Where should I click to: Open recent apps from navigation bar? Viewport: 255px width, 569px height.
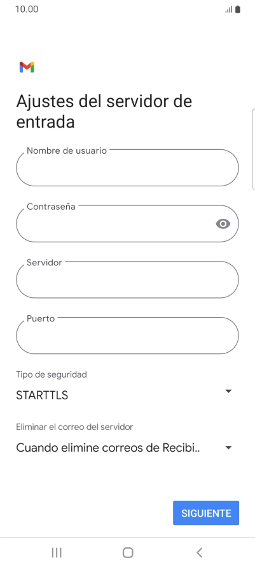[57, 552]
